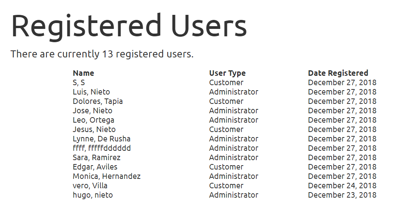Viewport: 404px width, 207px height.
Task: Click the December 23, 2018 date
Action: [342, 195]
